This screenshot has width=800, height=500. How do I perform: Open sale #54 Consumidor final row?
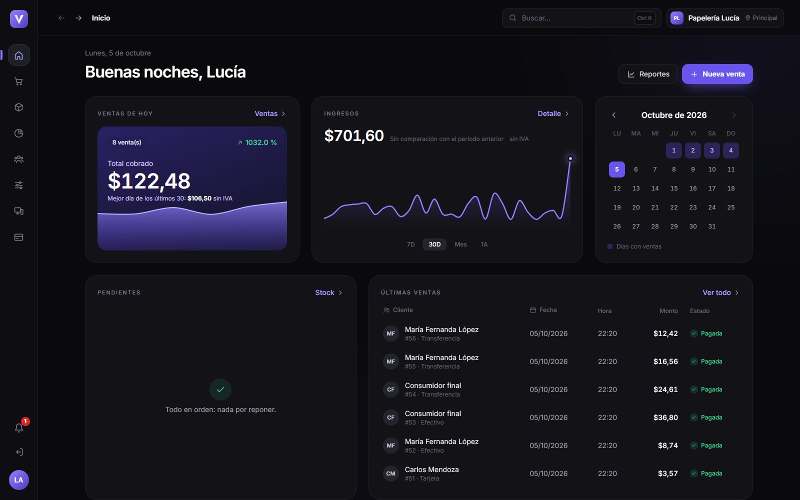point(560,389)
